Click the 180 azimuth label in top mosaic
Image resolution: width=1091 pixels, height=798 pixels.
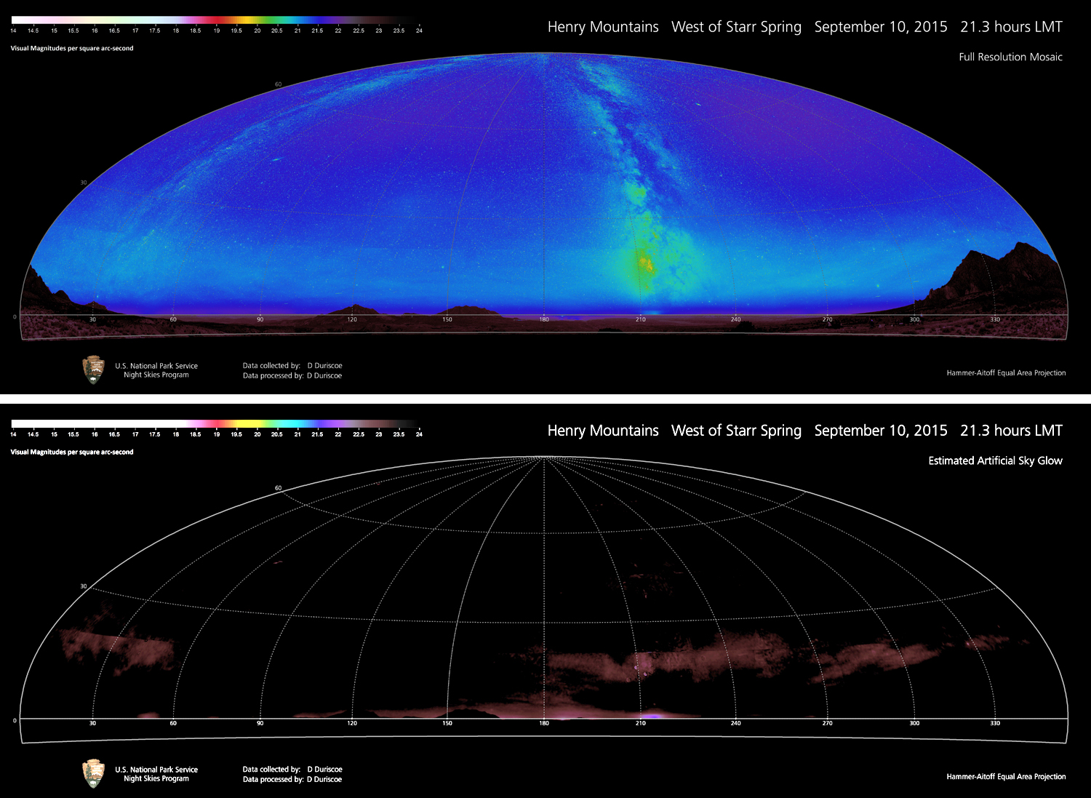(x=544, y=319)
